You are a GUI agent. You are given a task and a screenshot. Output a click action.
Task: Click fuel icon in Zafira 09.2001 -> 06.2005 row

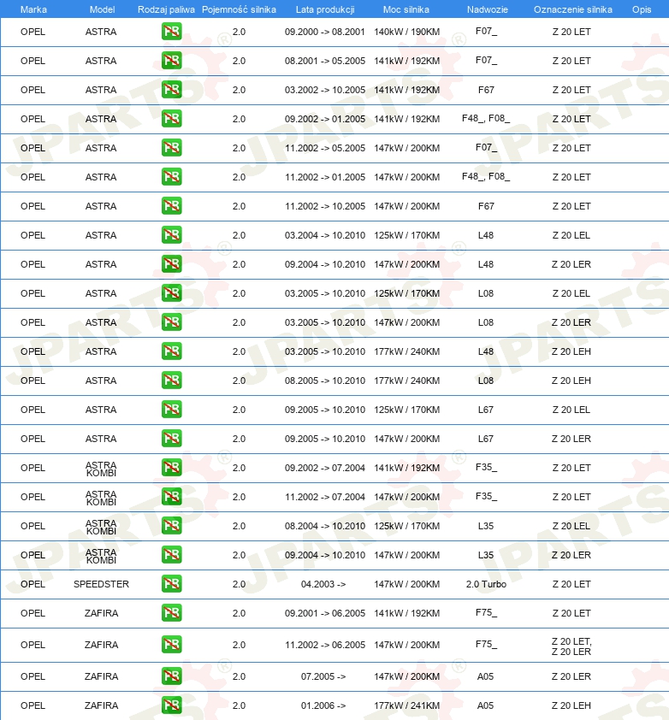[171, 613]
